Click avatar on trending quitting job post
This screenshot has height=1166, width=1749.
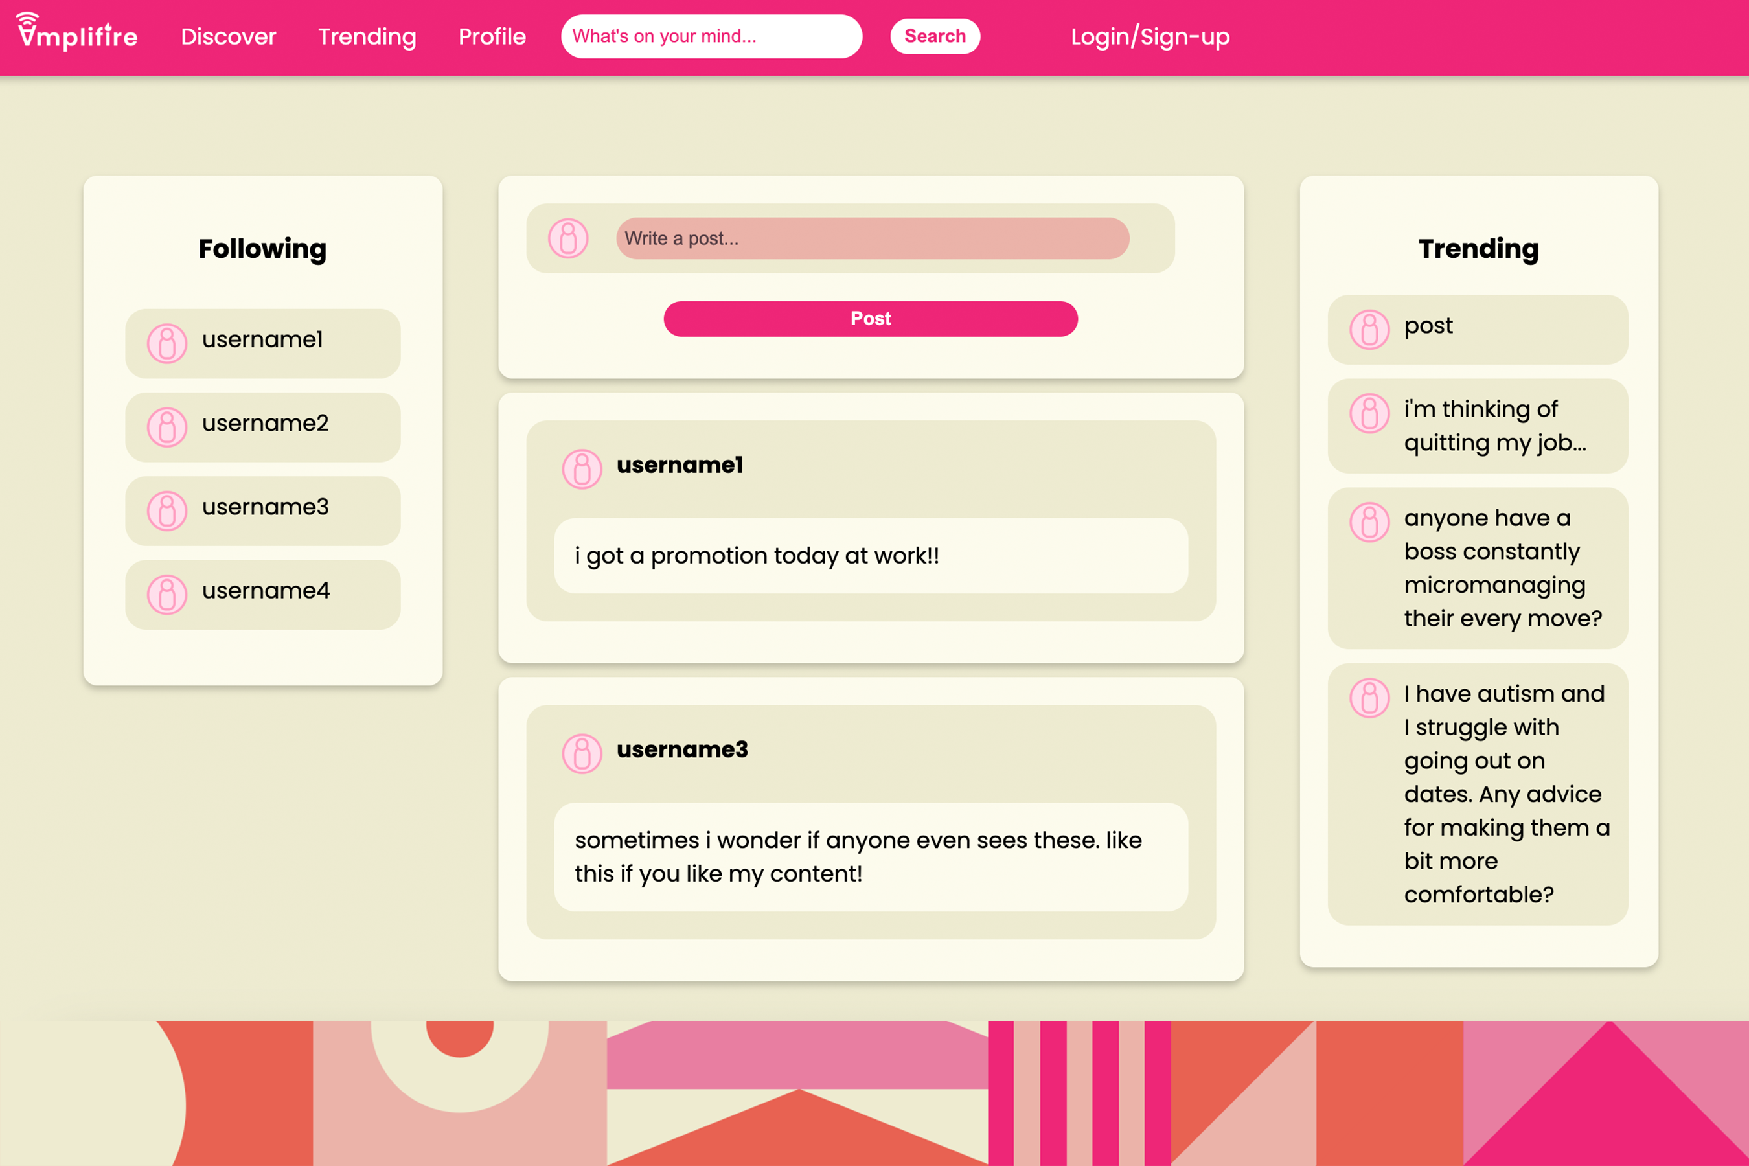(1369, 413)
